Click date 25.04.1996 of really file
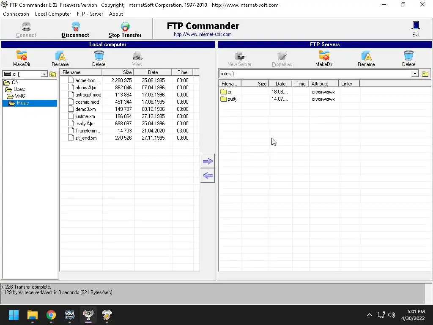 (153, 123)
